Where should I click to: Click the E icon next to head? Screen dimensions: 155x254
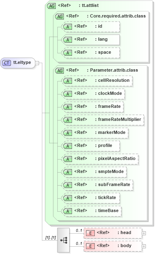pos(90,233)
